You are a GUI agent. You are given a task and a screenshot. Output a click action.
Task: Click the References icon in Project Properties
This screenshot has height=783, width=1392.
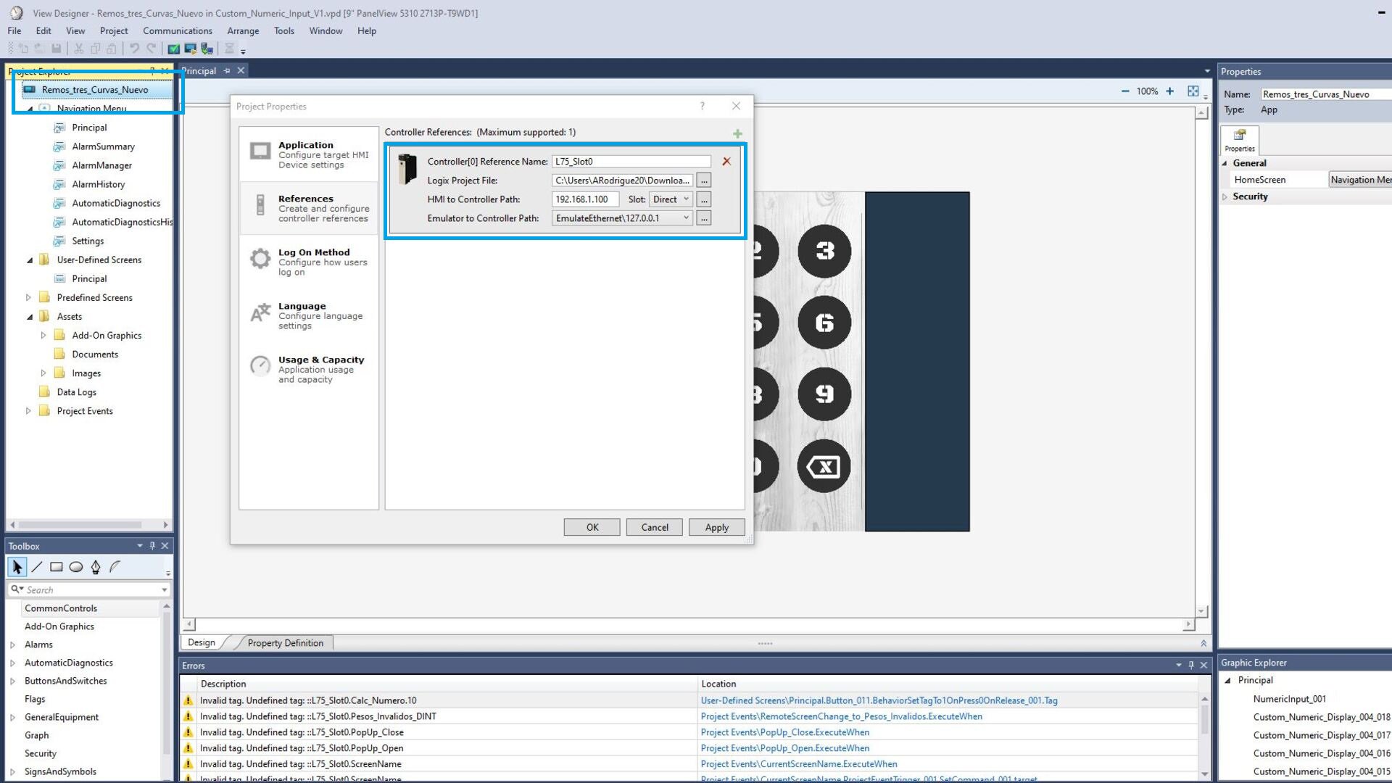(x=258, y=207)
